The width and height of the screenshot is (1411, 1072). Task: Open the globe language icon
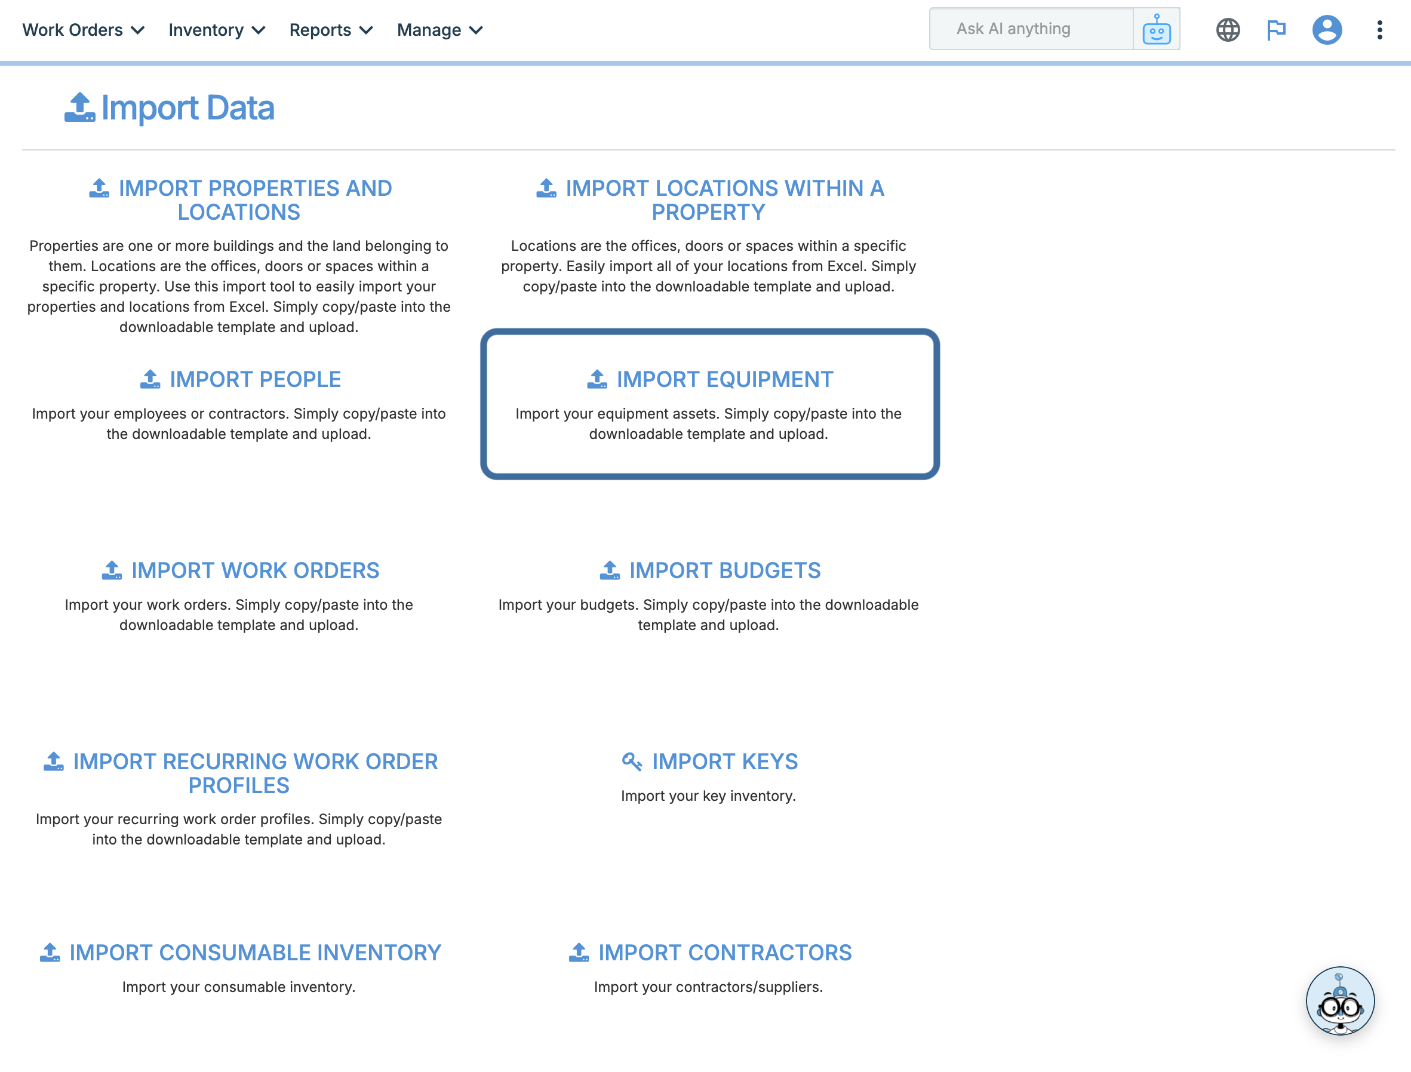(1227, 29)
